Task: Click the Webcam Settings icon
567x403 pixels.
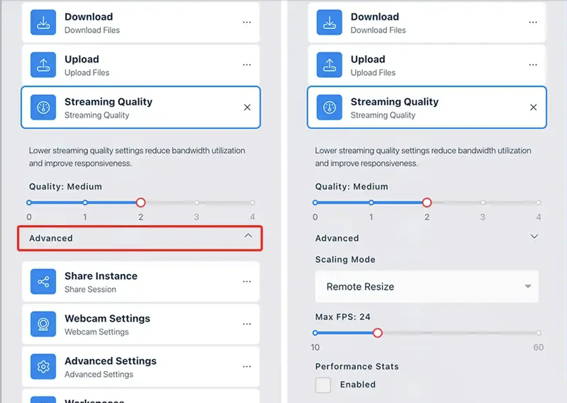Action: [x=43, y=324]
